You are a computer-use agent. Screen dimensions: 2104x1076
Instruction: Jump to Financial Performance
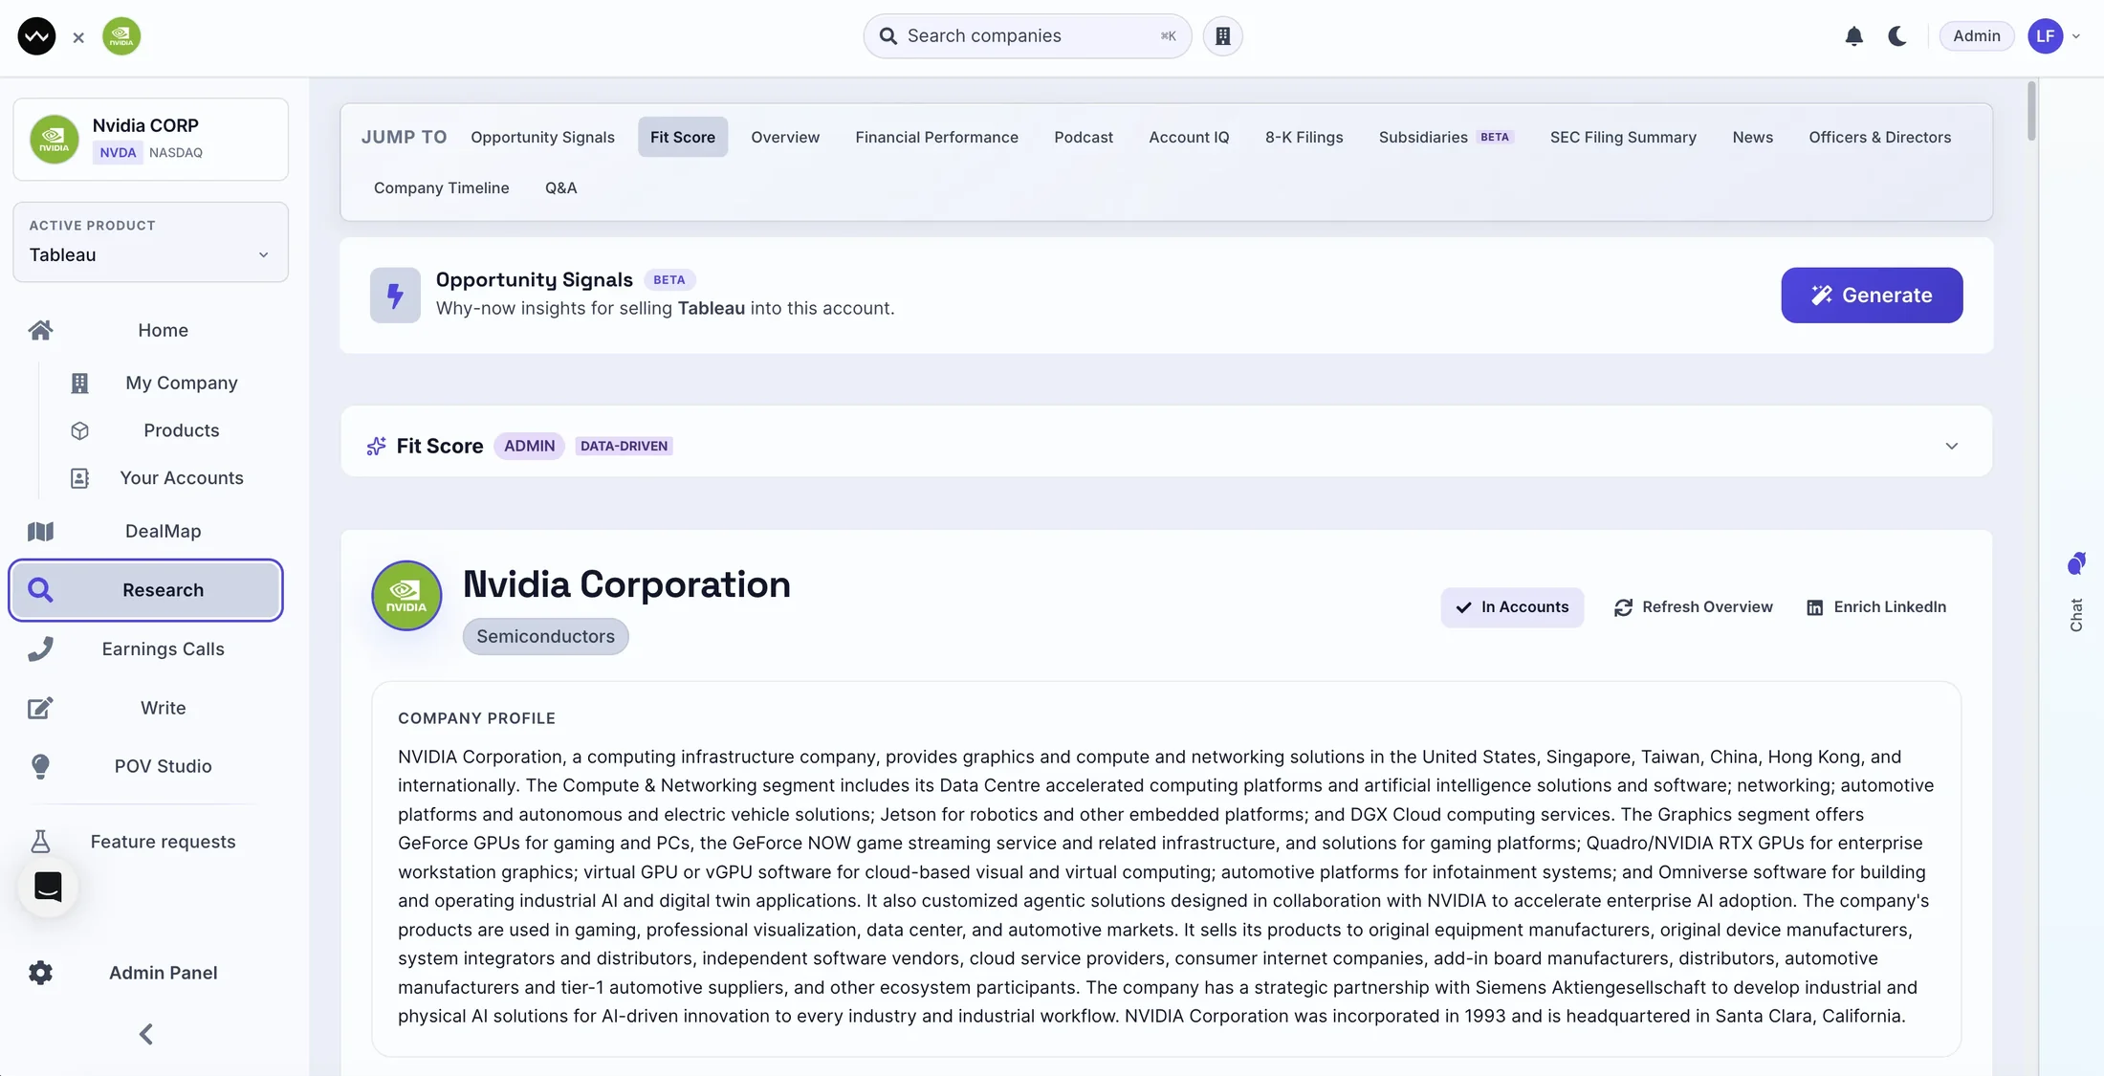click(936, 137)
